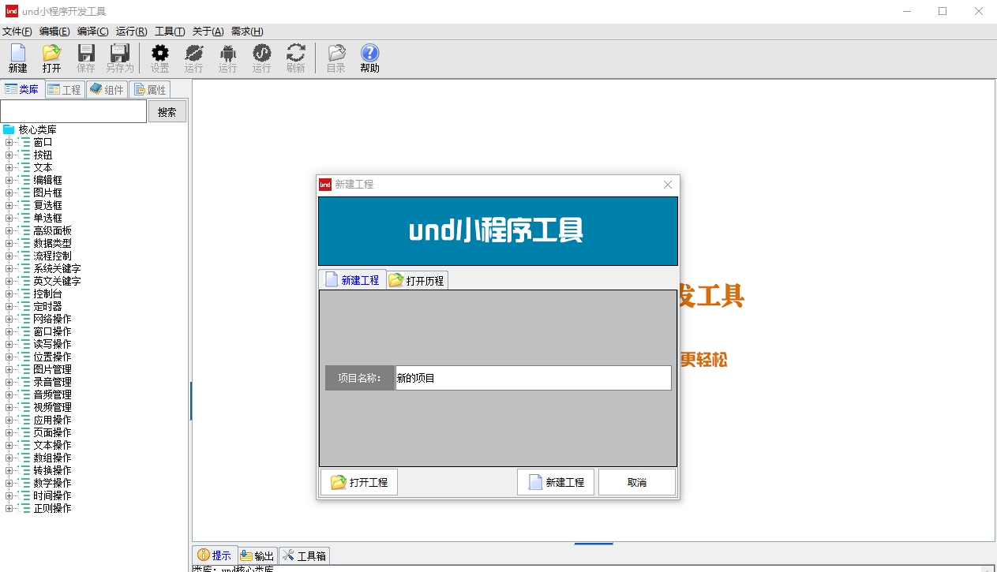Click the 打开 toolbar icon
997x572 pixels.
point(51,58)
